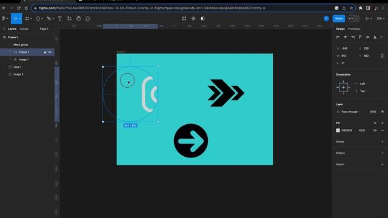Open Frame tool options dropdown arrow
The image size is (388, 218).
pyautogui.click(x=31, y=19)
